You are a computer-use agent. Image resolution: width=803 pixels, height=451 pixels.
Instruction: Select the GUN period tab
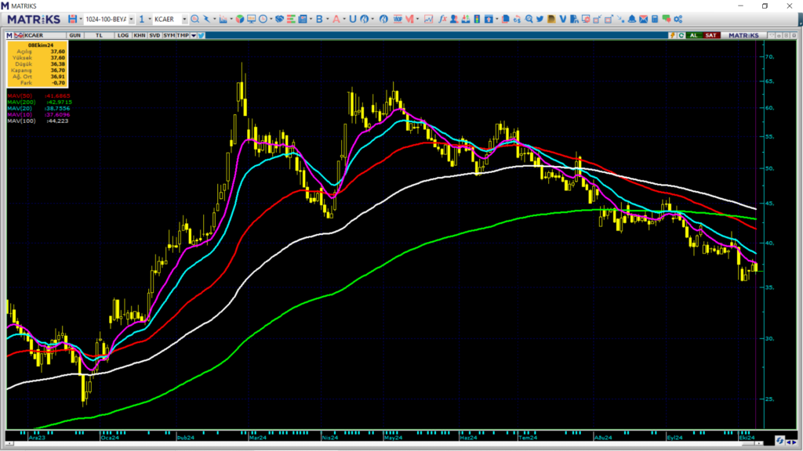click(74, 35)
